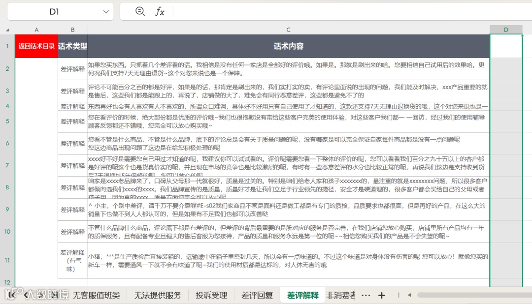The height and width of the screenshot is (304, 532).
Task: Click empty cell A5 in column A
Action: 36,122
